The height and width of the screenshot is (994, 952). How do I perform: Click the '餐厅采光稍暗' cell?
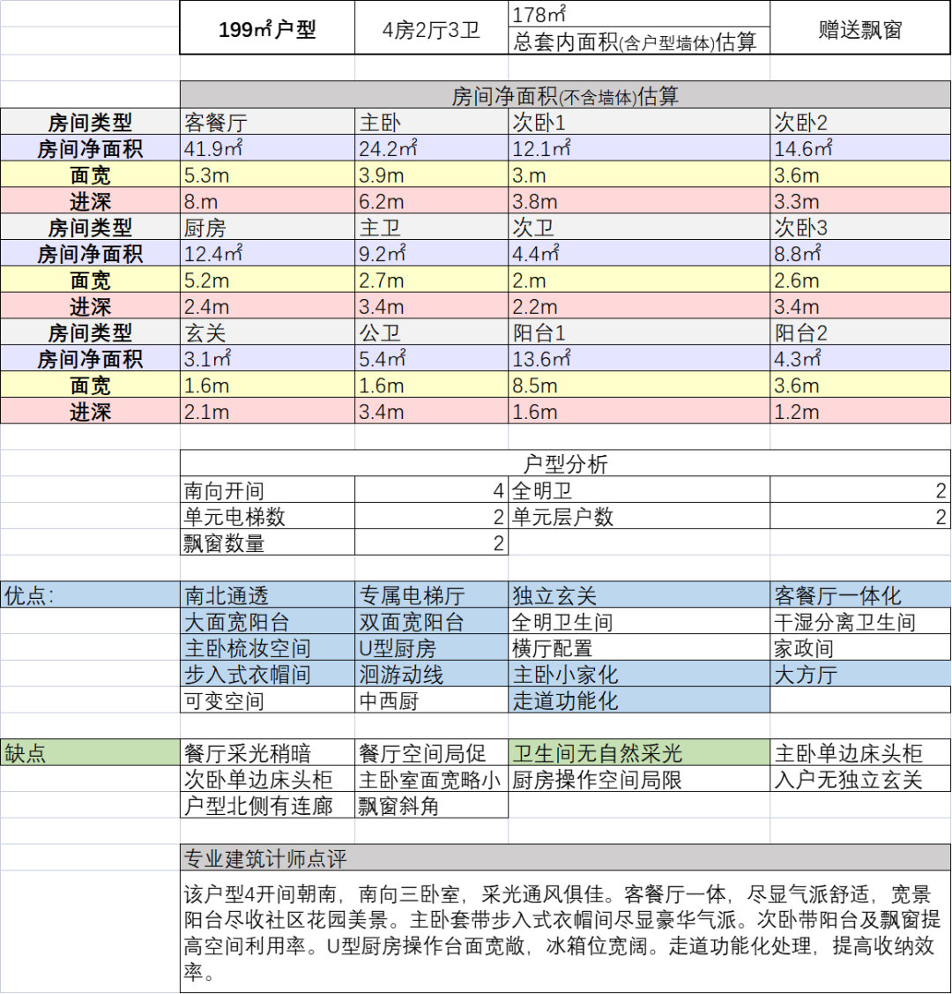(267, 752)
